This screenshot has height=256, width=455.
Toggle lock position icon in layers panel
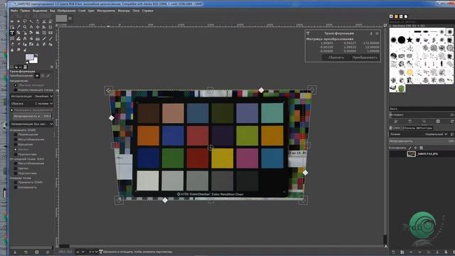(x=415, y=148)
